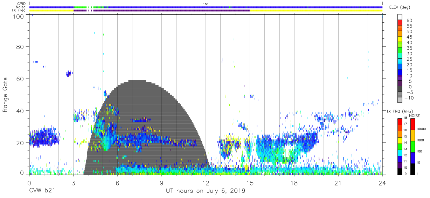Click the 9 tick on UT hours axis
Screen dimensions: 430x198
coord(161,183)
